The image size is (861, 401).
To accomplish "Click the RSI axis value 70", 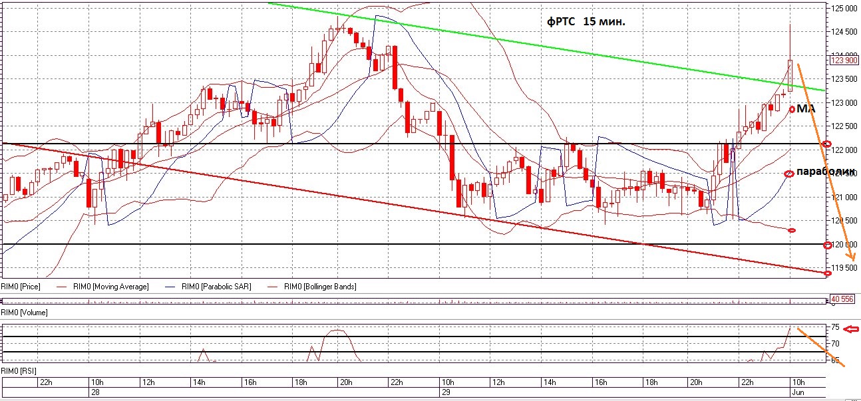I will coord(835,343).
